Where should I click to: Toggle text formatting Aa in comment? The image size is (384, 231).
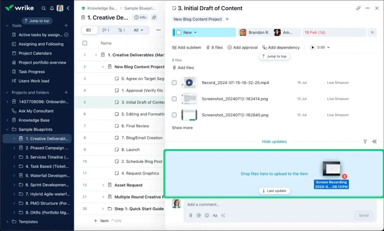tap(215, 215)
